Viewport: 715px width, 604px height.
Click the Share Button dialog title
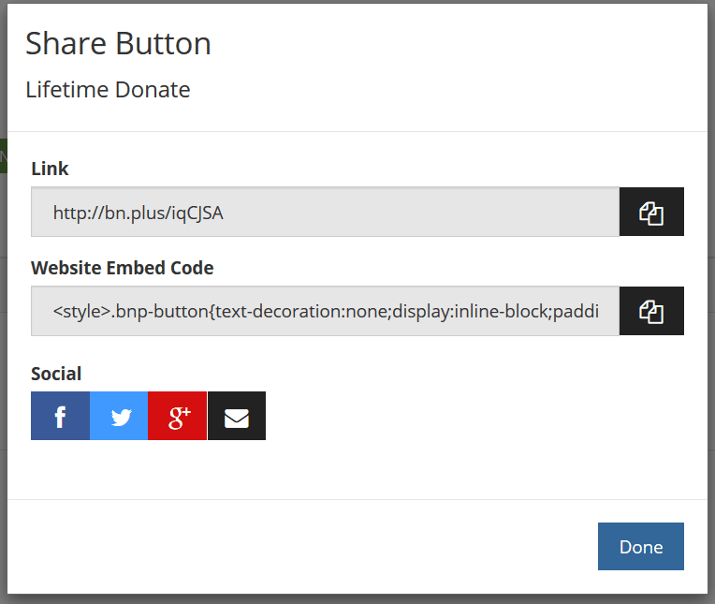point(118,43)
